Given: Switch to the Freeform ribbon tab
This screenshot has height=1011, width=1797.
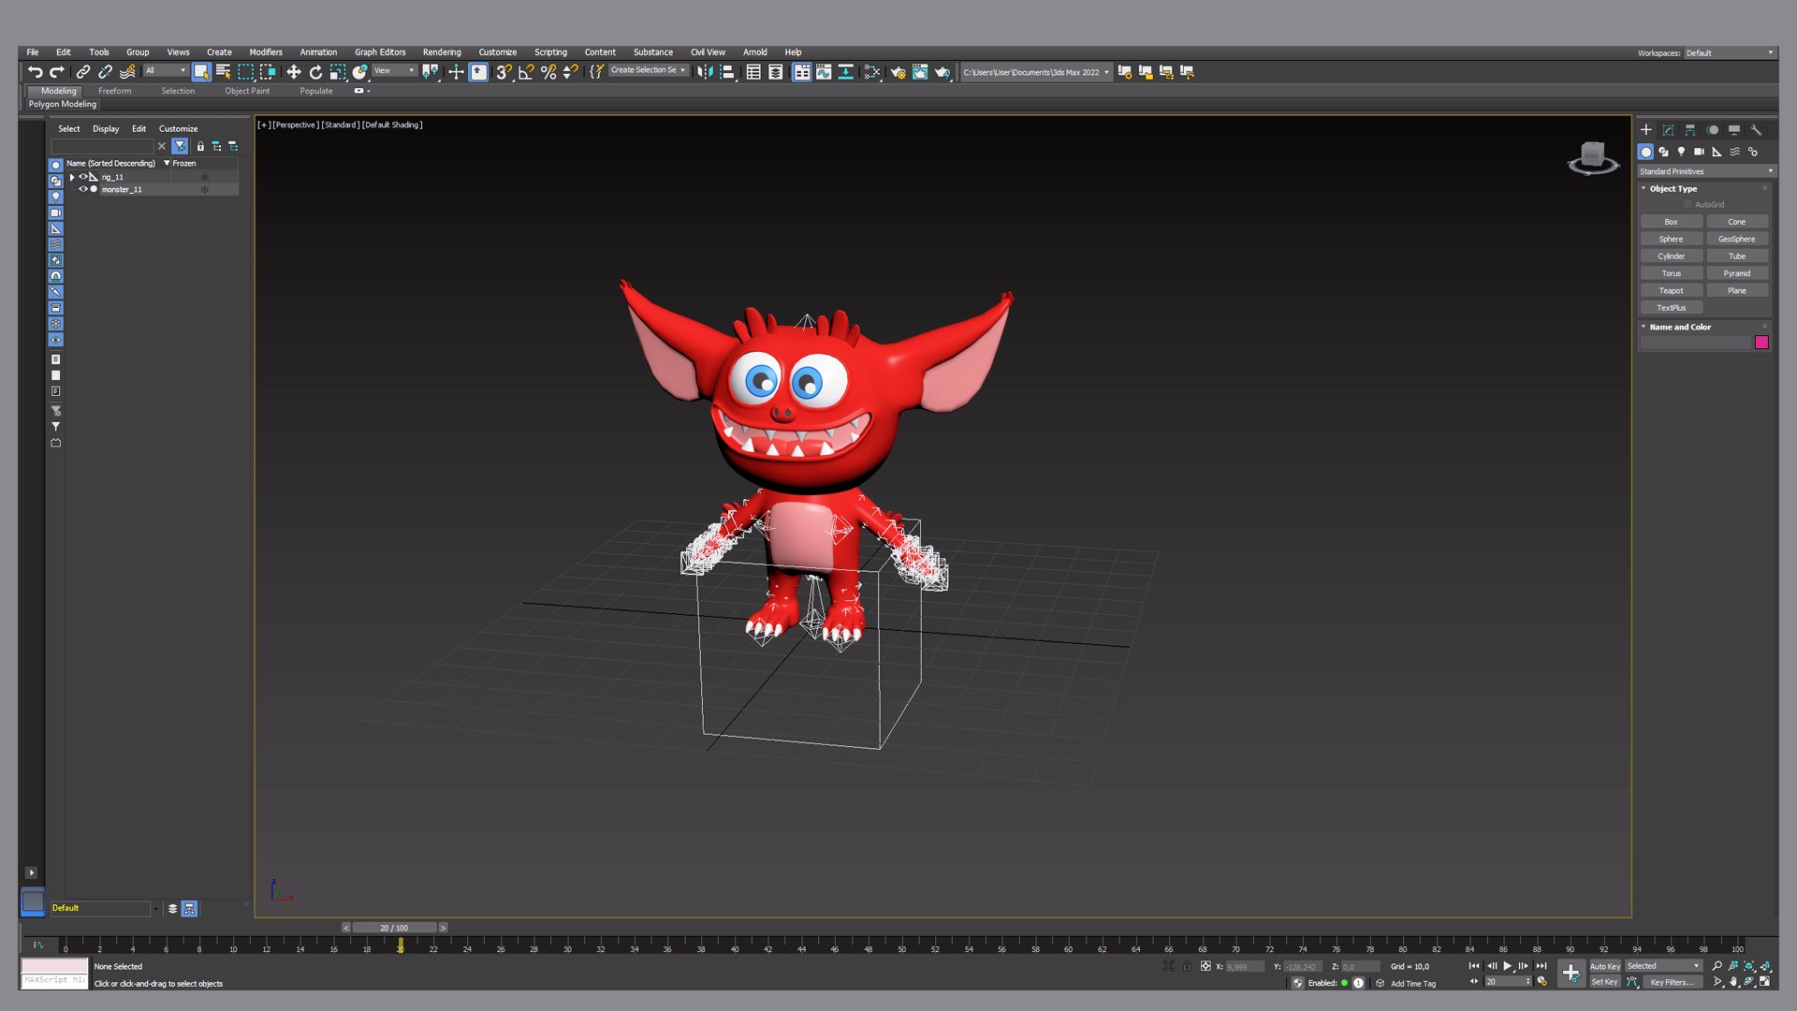Looking at the screenshot, I should pos(114,91).
